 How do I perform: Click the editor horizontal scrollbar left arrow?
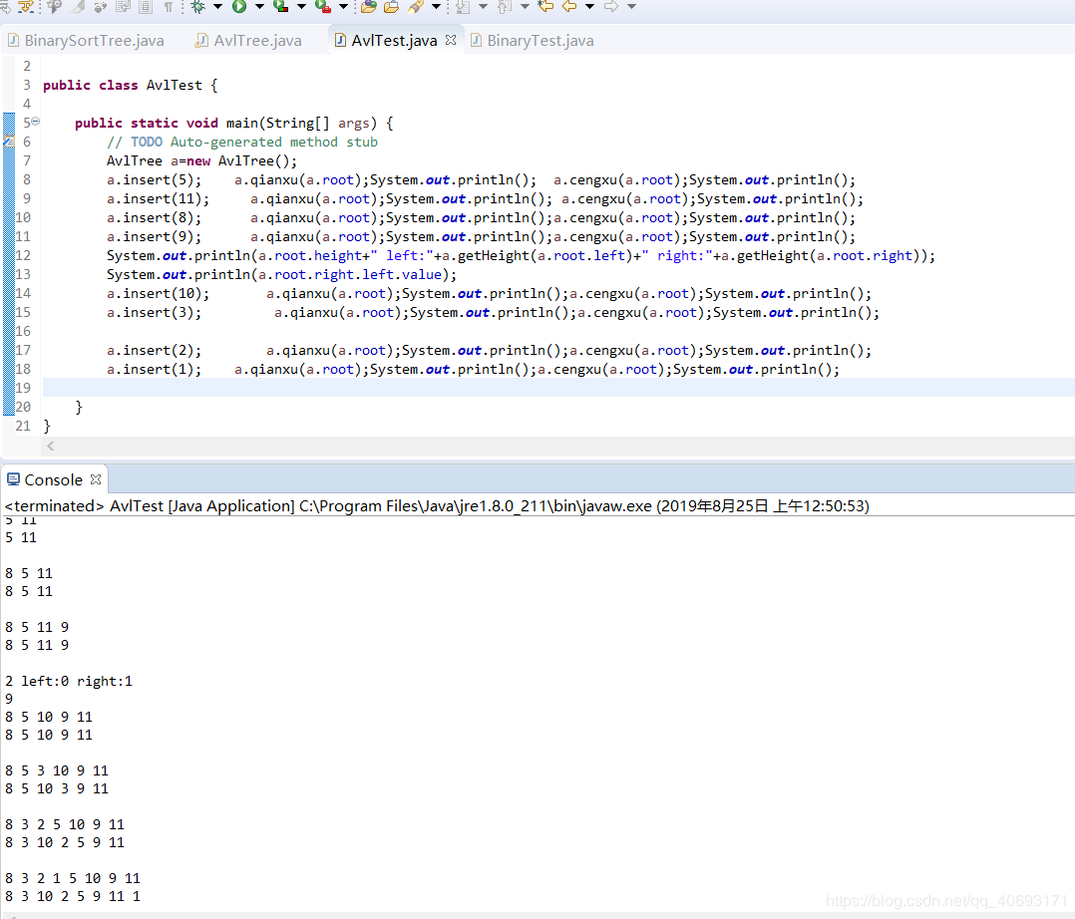50,447
